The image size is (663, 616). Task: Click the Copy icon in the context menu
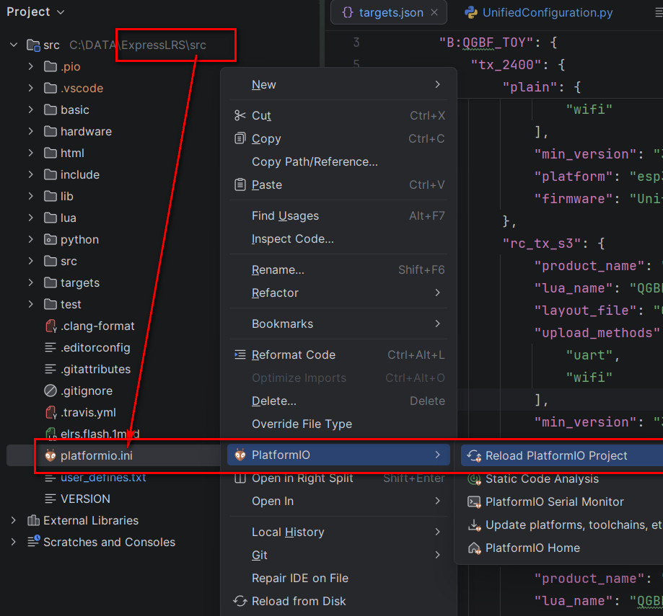point(240,138)
